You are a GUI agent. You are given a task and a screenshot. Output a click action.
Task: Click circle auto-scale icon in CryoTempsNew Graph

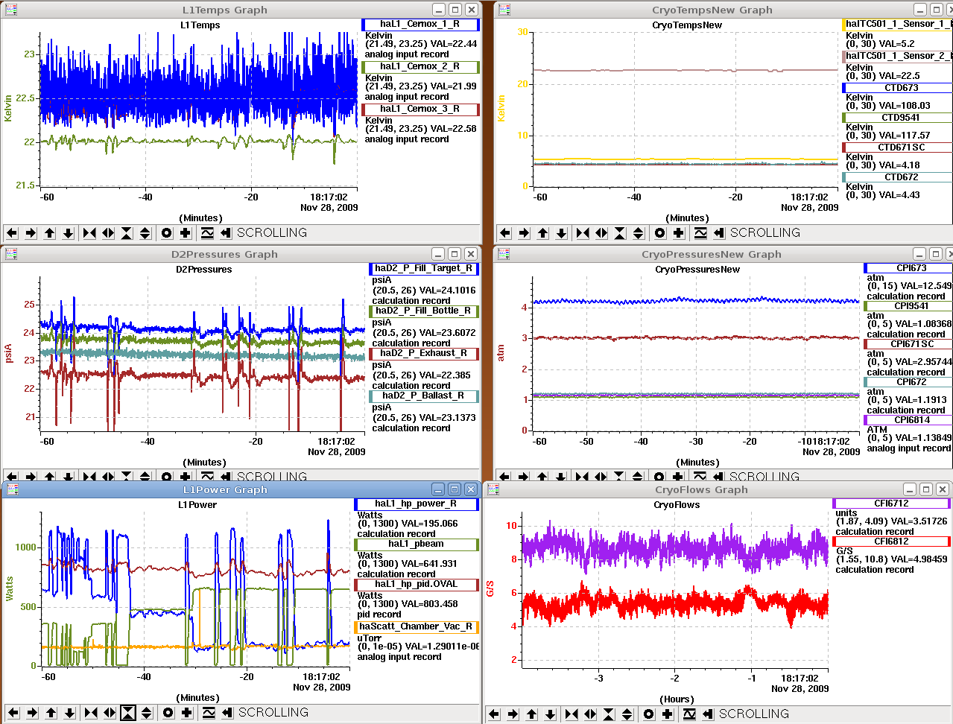pyautogui.click(x=660, y=233)
